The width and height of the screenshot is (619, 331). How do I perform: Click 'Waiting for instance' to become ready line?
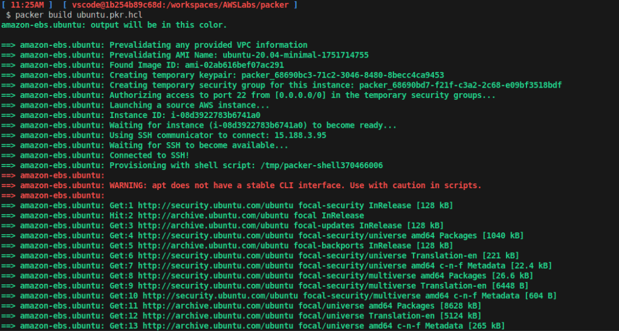[x=199, y=125]
